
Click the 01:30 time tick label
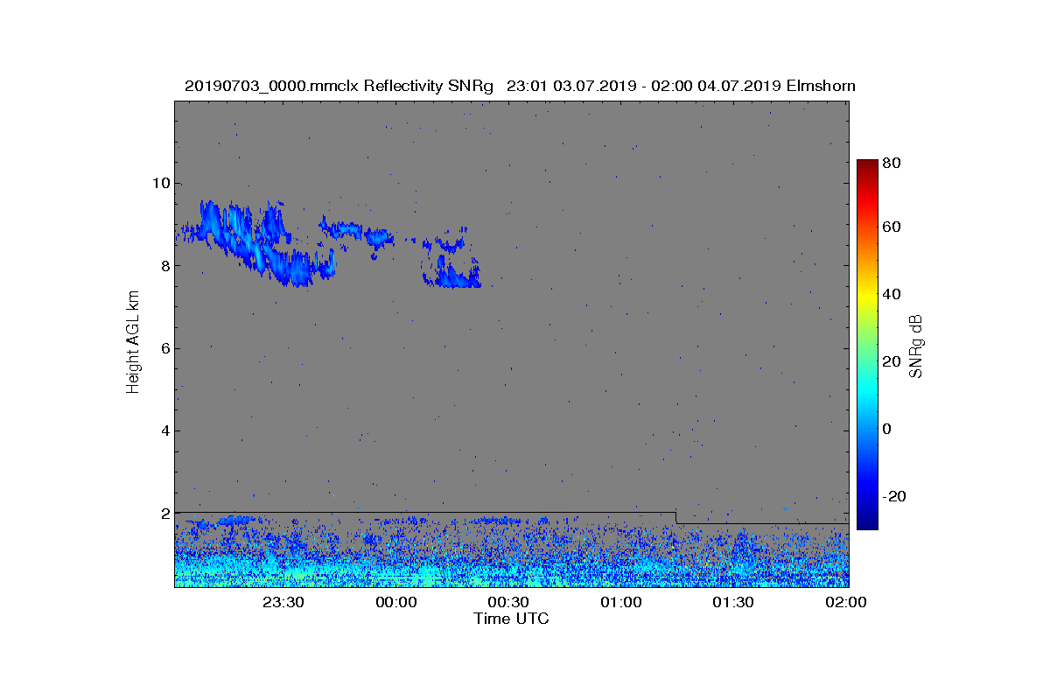tap(733, 602)
